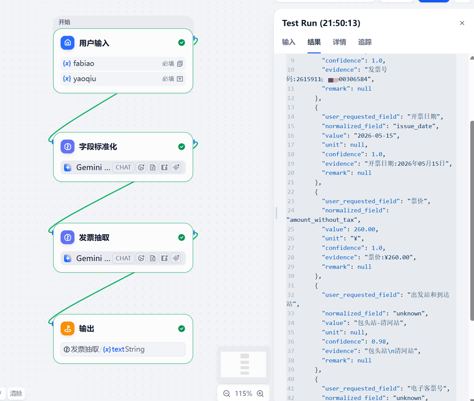Click the audio capability icon in 发票抽取

176,258
